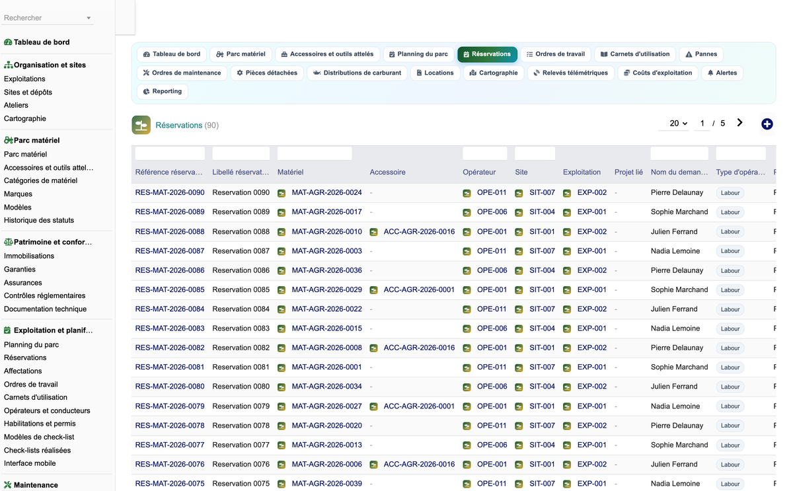793x491 pixels.
Task: Click the green Réservations module icon
Action: tap(141, 125)
